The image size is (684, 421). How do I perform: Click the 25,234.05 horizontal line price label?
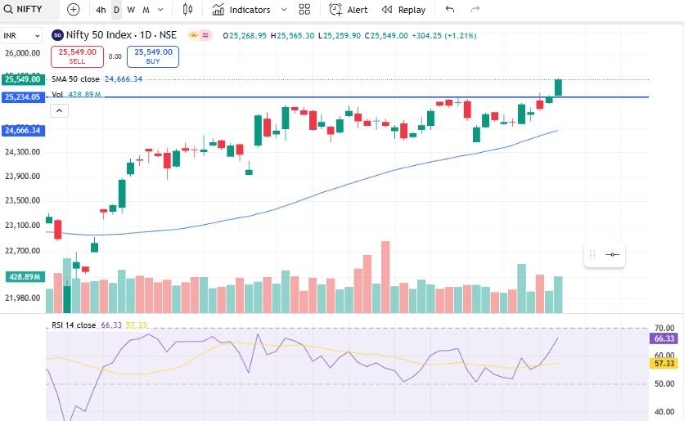pyautogui.click(x=23, y=97)
